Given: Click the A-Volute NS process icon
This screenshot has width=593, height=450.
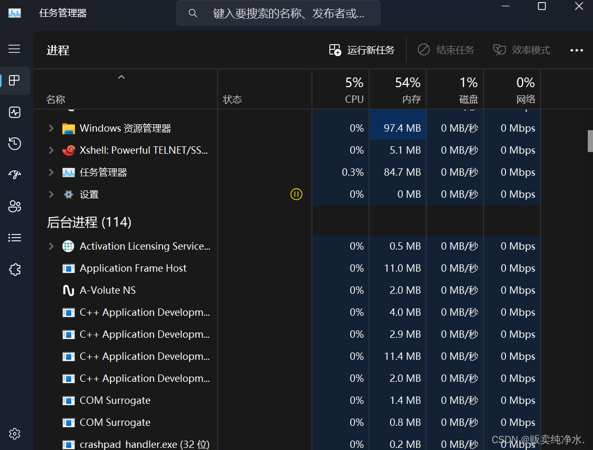Looking at the screenshot, I should (69, 291).
